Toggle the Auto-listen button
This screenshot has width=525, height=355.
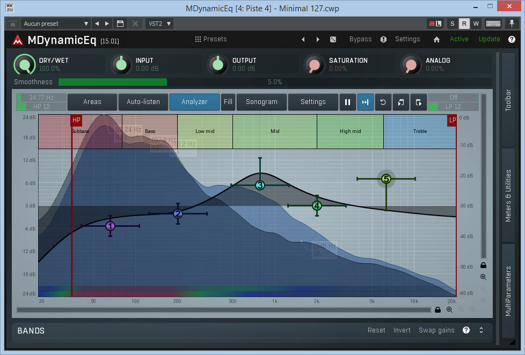pyautogui.click(x=143, y=102)
